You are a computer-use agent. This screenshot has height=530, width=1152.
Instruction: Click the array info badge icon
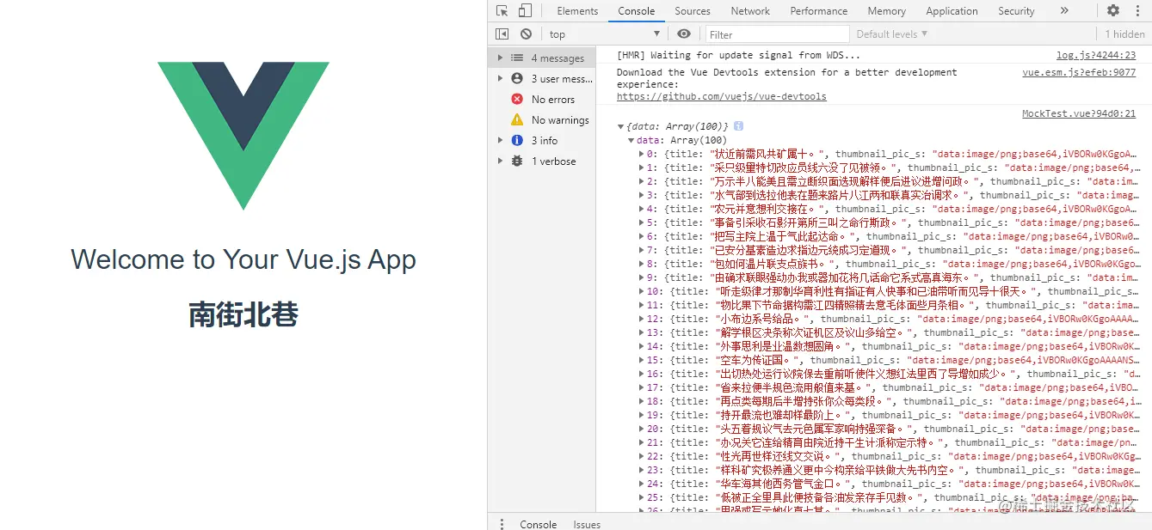coord(738,126)
